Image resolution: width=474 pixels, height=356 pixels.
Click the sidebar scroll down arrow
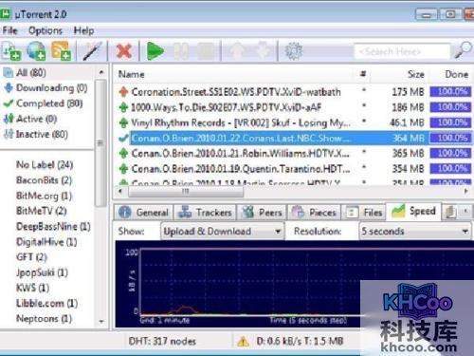(x=101, y=322)
